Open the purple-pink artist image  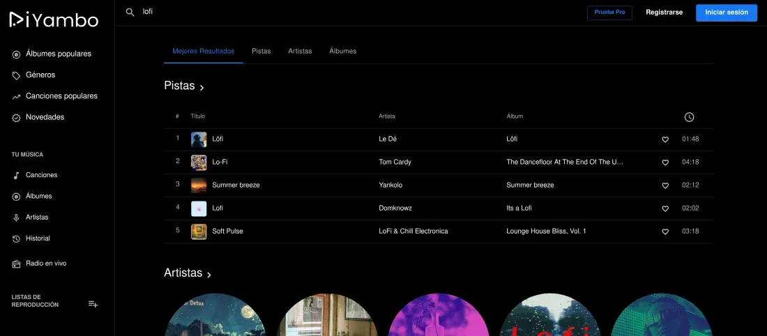439,314
